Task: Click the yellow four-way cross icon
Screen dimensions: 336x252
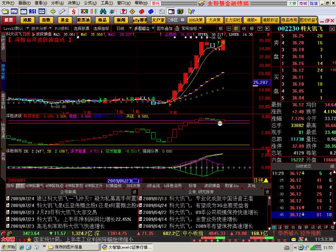Action: pyautogui.click(x=53, y=11)
